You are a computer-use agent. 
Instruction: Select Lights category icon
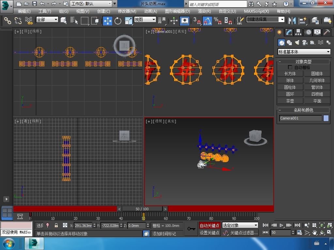pos(297,43)
